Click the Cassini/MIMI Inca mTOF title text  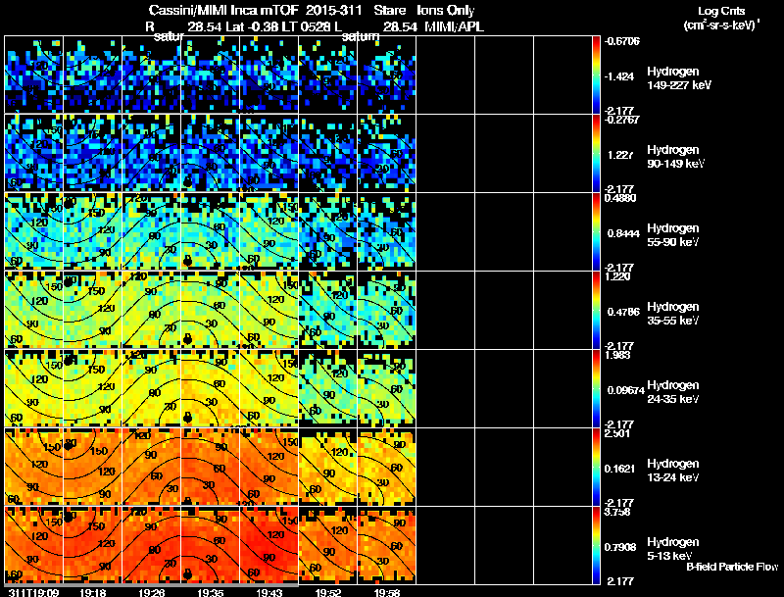pos(223,10)
